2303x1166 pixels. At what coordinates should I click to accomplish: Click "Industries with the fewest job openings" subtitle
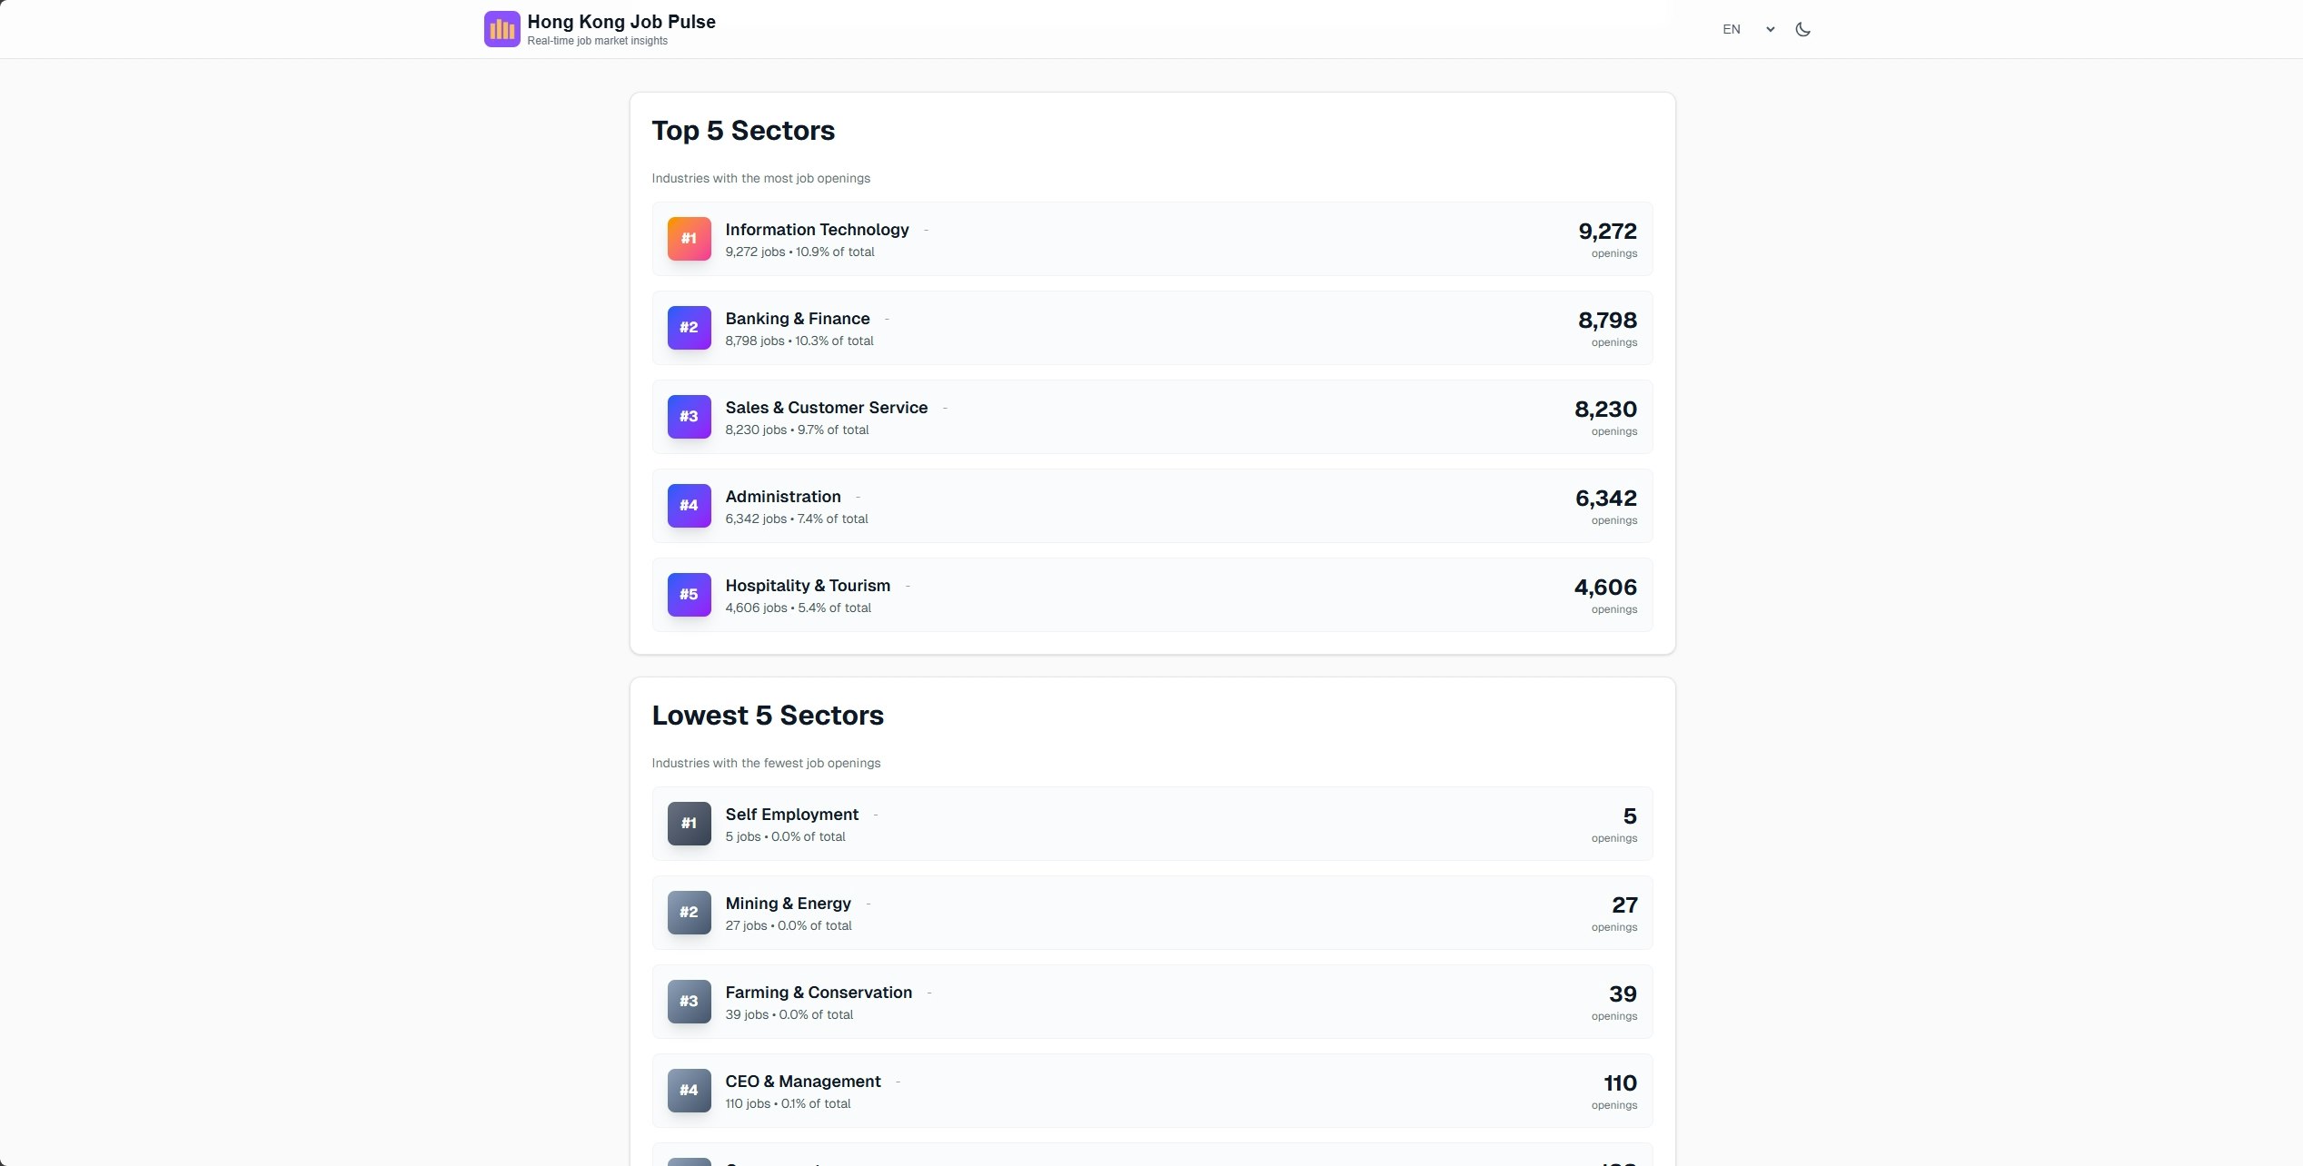766,763
